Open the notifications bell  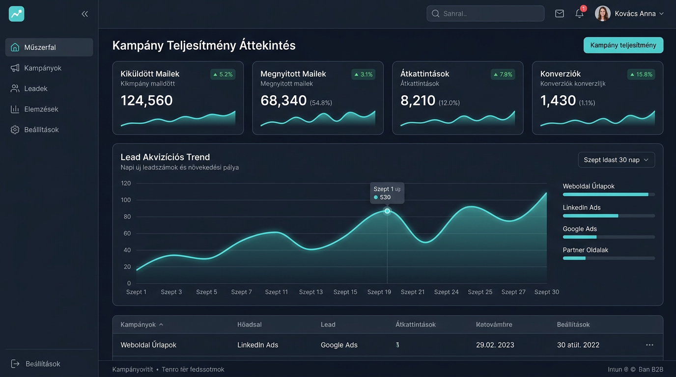(580, 13)
